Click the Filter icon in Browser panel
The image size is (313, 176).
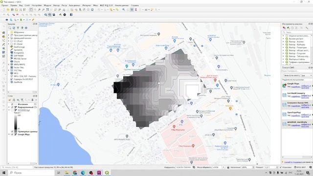[18, 28]
